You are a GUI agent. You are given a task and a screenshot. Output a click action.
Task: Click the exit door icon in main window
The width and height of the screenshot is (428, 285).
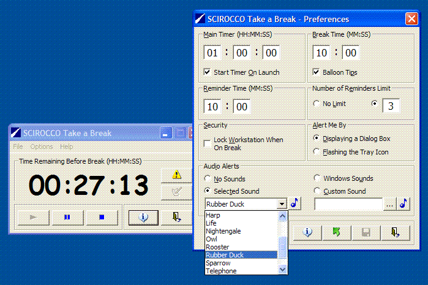click(x=176, y=218)
